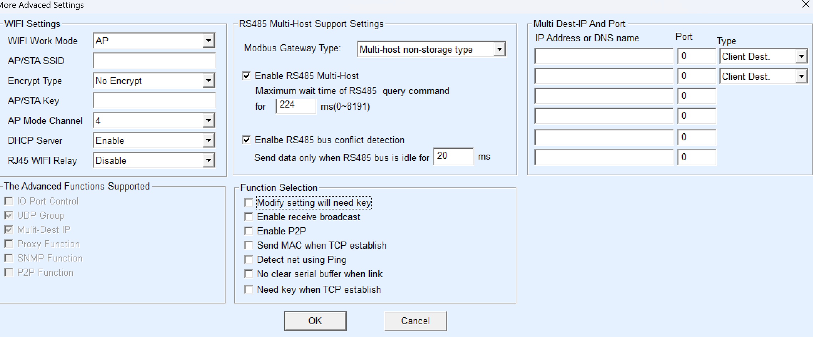Viewport: 813px width, 337px height.
Task: Open the RJ45 WIFI Relay dropdown
Action: [x=208, y=160]
